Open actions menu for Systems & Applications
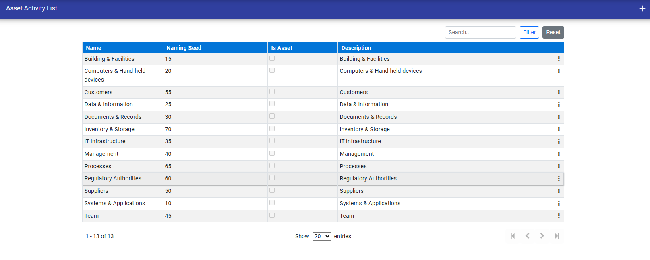The height and width of the screenshot is (260, 650). click(559, 204)
